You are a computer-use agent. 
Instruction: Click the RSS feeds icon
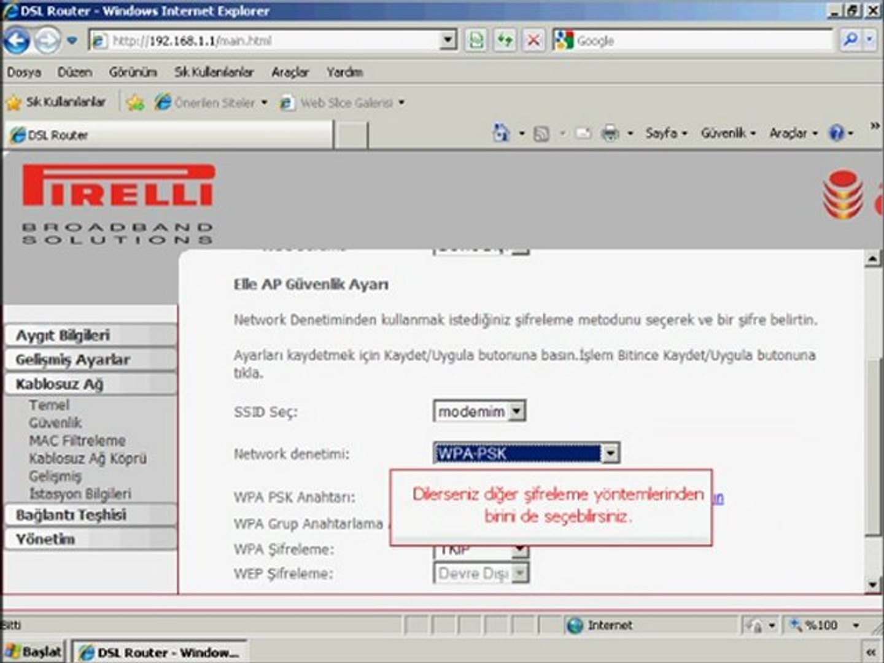(541, 133)
